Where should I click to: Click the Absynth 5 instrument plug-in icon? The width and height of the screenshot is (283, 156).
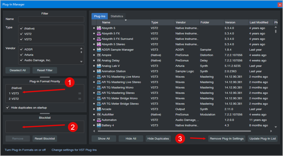(x=99, y=28)
